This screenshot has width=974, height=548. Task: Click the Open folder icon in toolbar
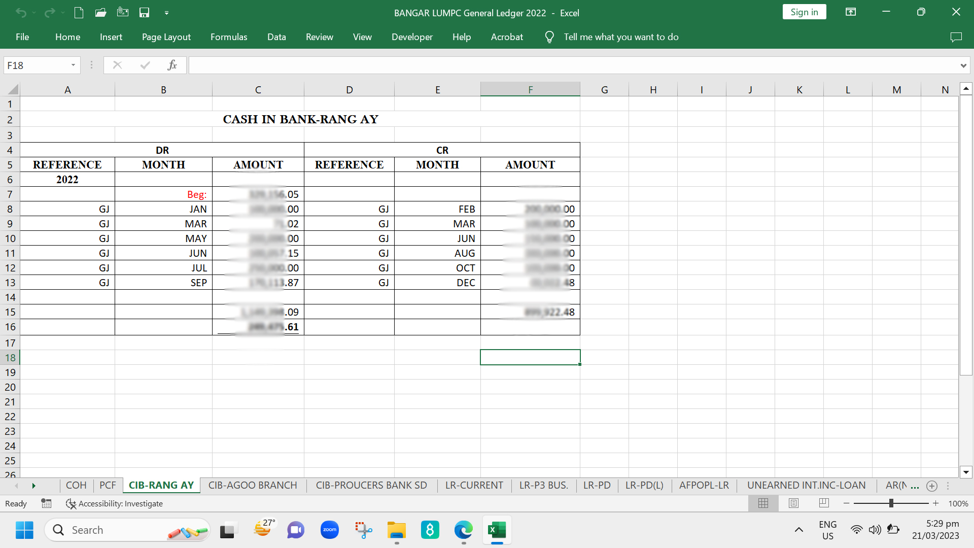point(100,13)
